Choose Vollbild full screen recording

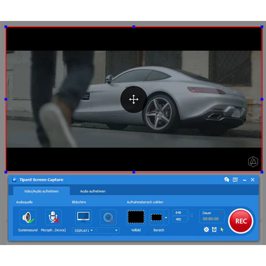136,217
